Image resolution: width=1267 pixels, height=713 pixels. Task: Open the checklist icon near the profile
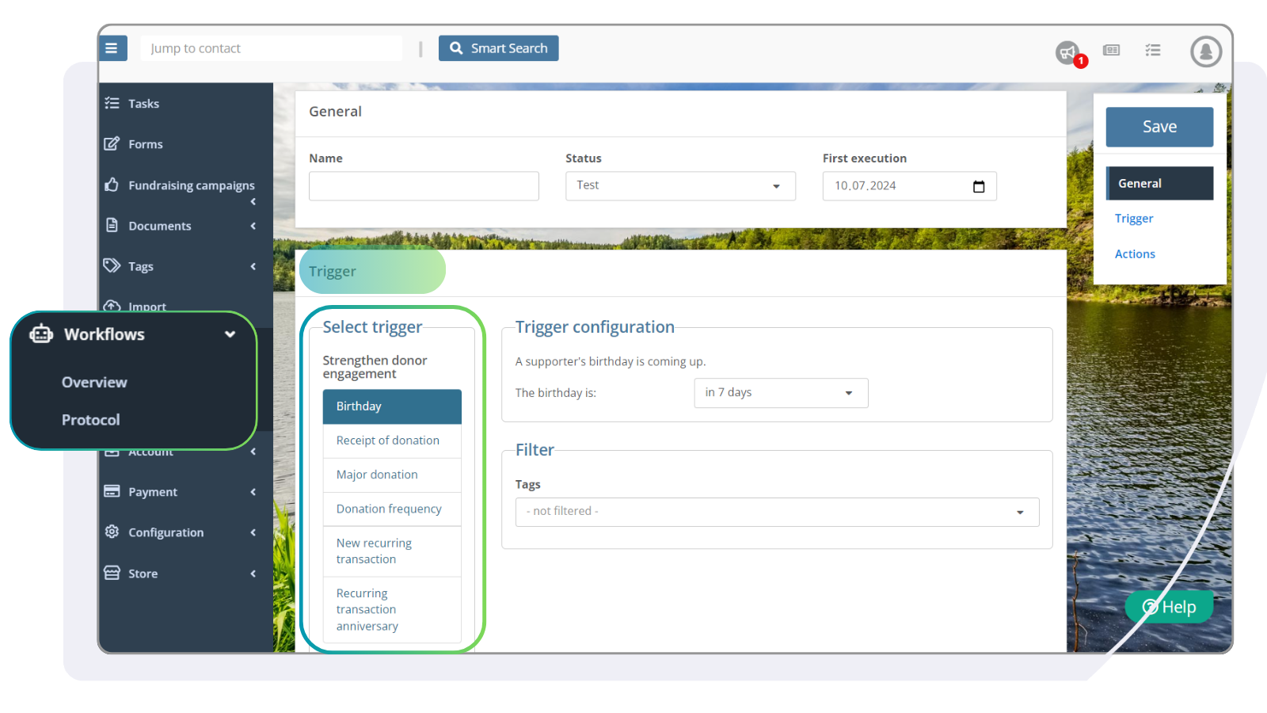1152,50
